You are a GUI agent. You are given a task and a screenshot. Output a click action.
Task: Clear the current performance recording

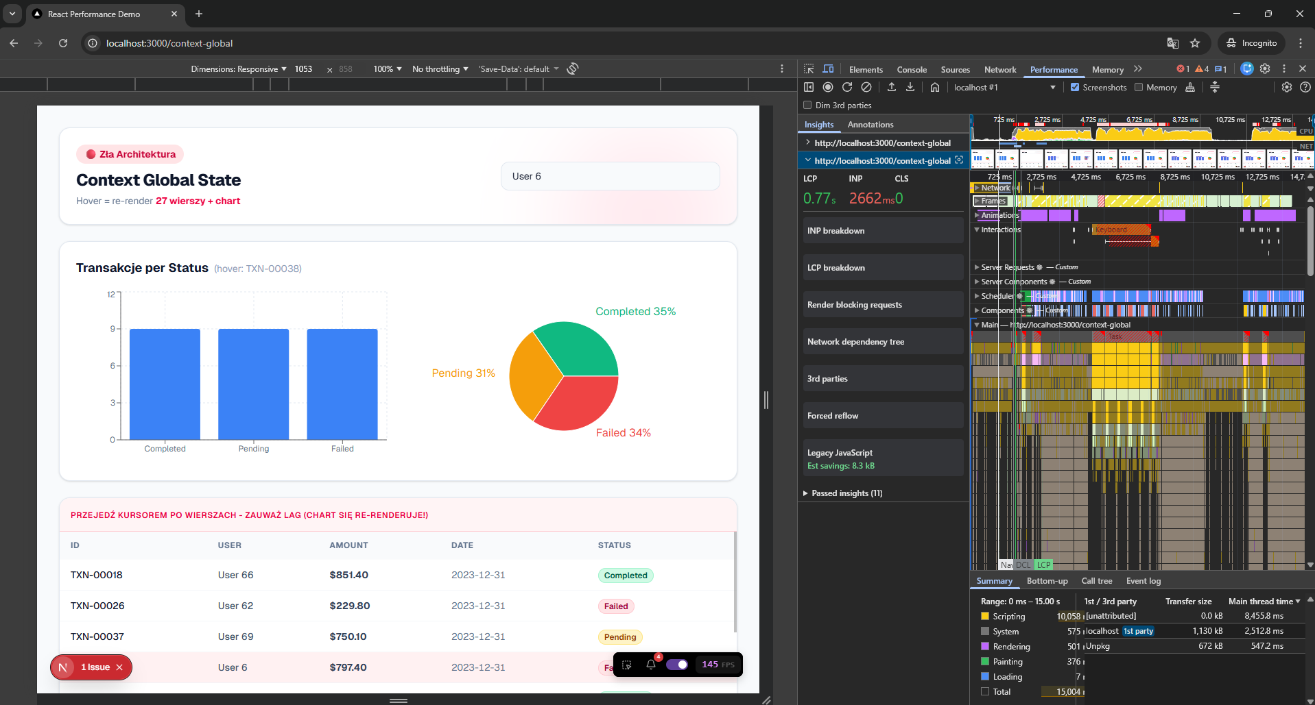[x=866, y=87]
